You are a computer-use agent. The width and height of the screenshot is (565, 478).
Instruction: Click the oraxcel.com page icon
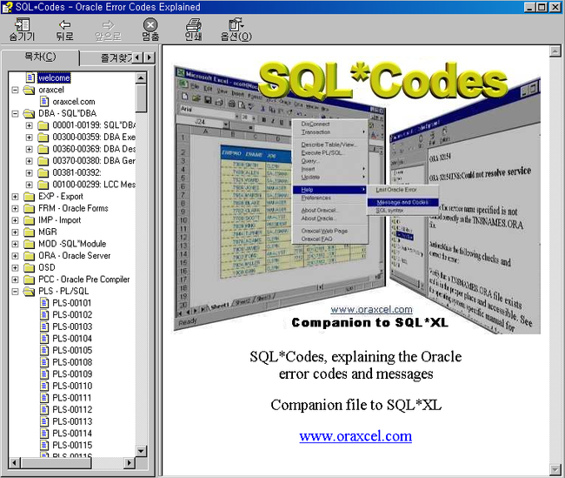click(x=44, y=102)
